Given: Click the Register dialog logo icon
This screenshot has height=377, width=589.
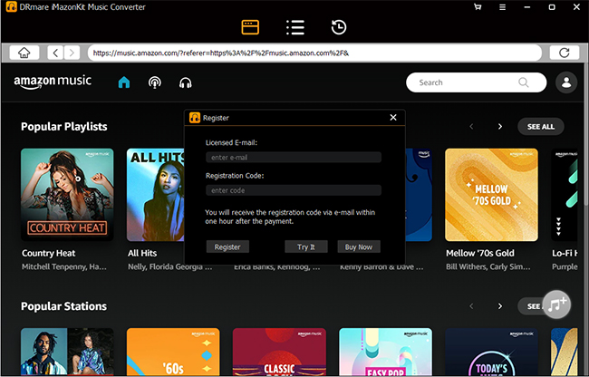Looking at the screenshot, I should pyautogui.click(x=195, y=118).
